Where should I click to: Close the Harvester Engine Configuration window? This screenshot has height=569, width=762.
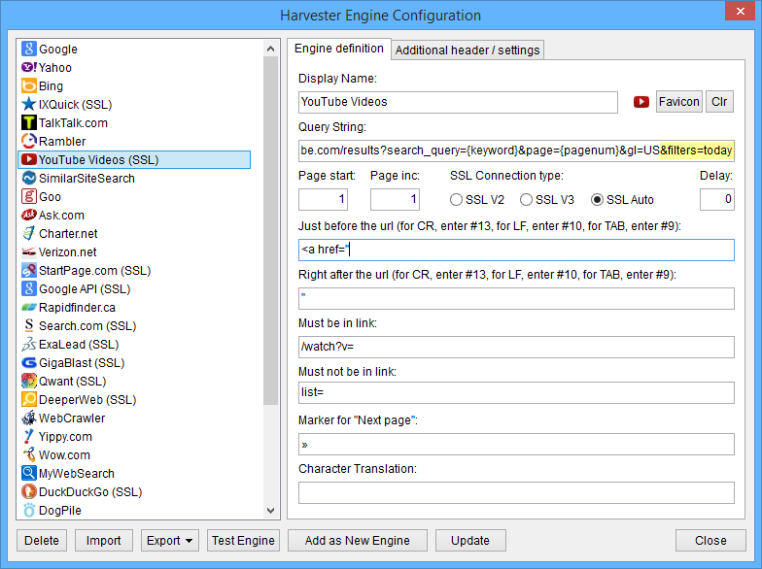pos(740,11)
